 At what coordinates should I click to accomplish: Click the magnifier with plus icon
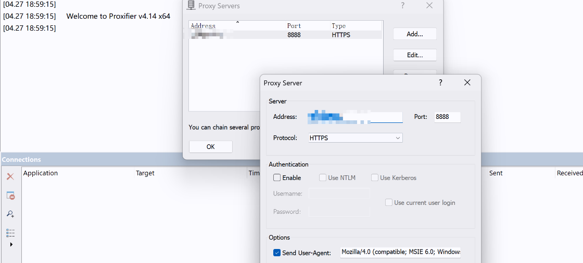click(10, 214)
